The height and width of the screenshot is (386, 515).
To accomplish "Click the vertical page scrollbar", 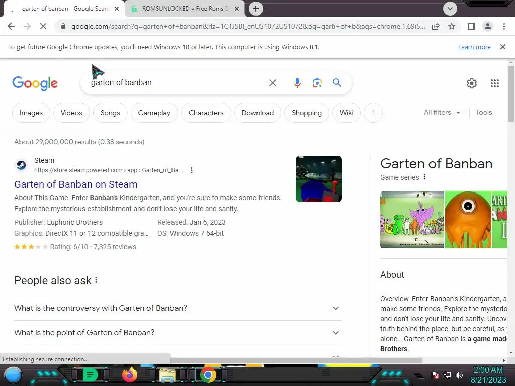I will [x=511, y=93].
